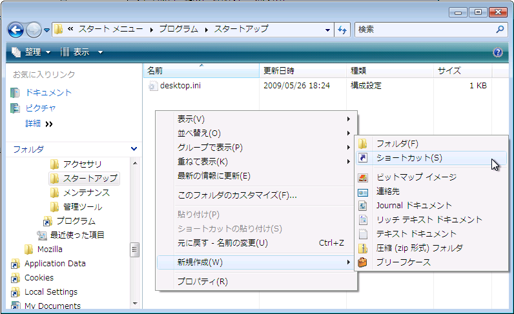The width and height of the screenshot is (514, 314).
Task: Open the グループで表示(P) context submenu
Action: point(256,148)
